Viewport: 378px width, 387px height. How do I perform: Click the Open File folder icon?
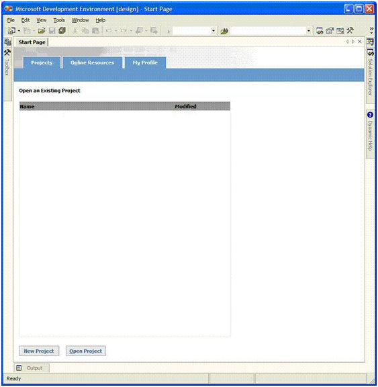click(42, 31)
